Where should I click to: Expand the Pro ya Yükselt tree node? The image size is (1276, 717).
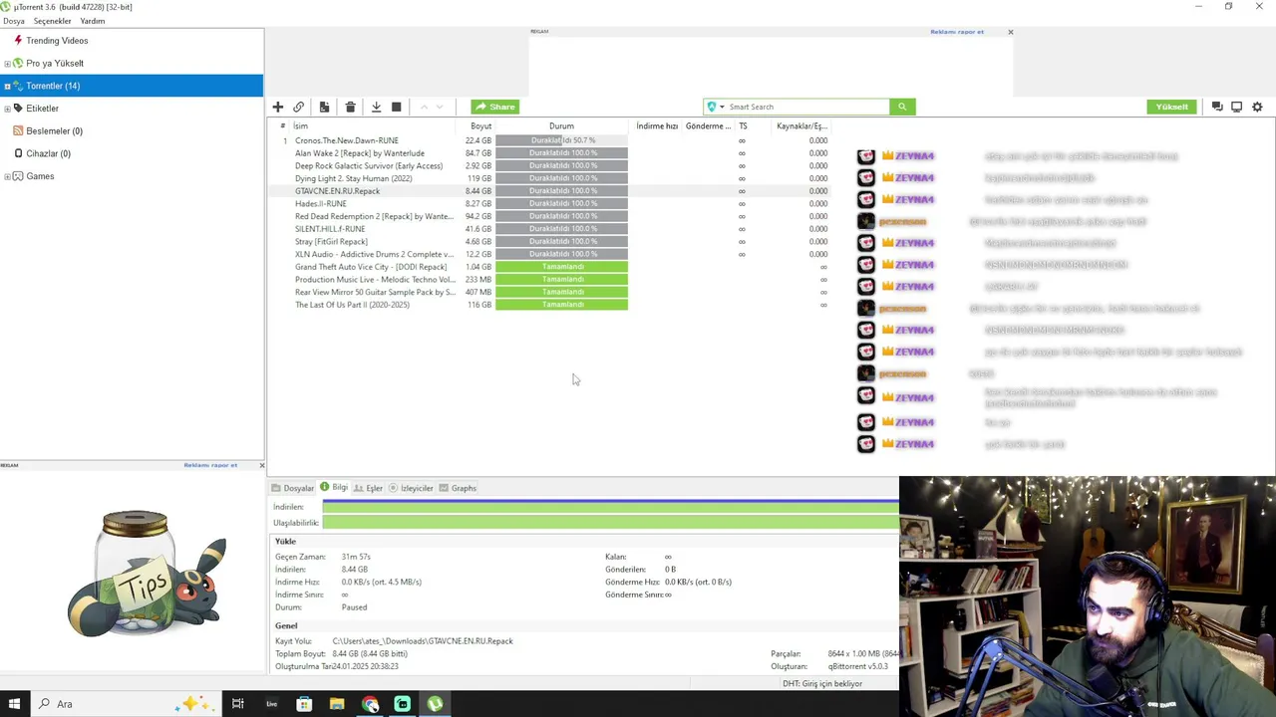7,64
